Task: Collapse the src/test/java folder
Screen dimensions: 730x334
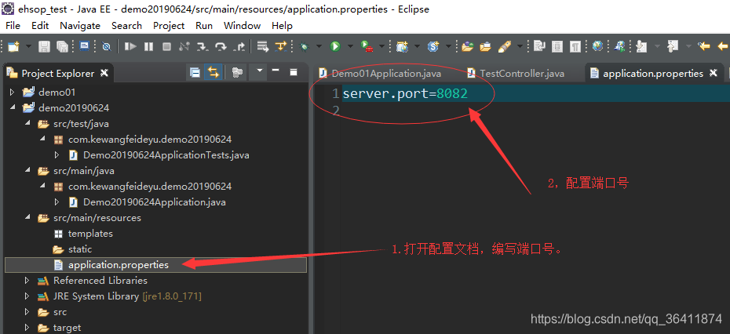Action: pos(27,124)
